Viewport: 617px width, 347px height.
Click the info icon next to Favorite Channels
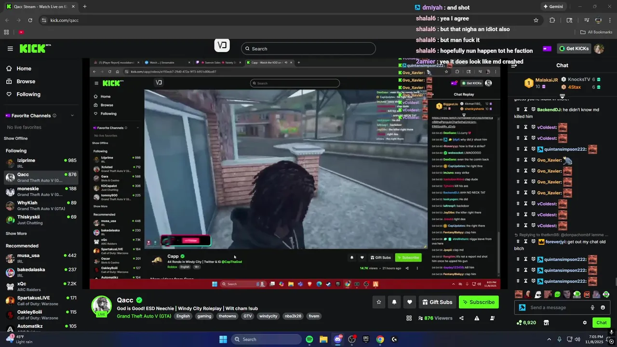coord(54,116)
